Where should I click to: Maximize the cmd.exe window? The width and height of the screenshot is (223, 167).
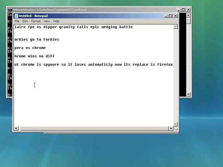[x=183, y=10]
